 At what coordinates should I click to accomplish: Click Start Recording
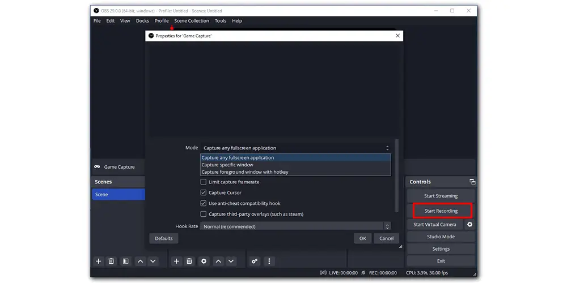tap(441, 211)
